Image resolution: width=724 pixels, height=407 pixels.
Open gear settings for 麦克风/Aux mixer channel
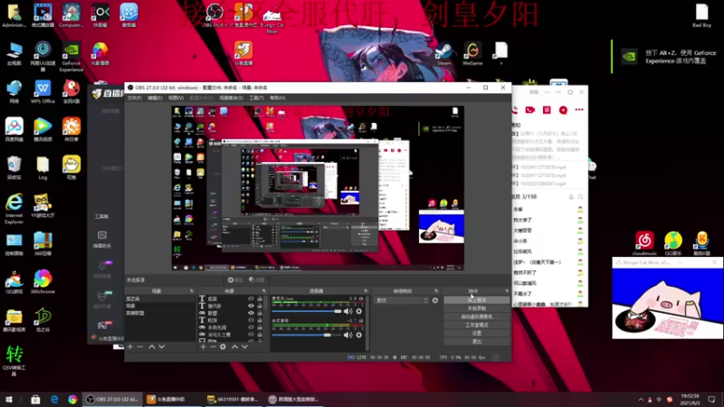pyautogui.click(x=358, y=311)
